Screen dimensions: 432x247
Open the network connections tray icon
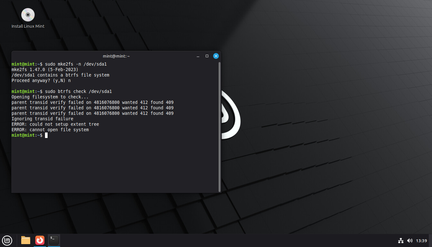point(401,241)
